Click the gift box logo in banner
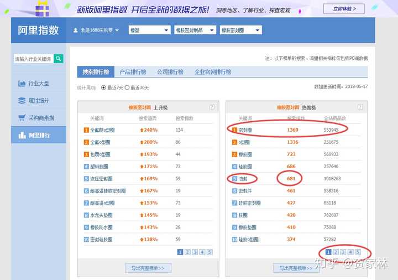The image size is (398, 280). [x=42, y=9]
